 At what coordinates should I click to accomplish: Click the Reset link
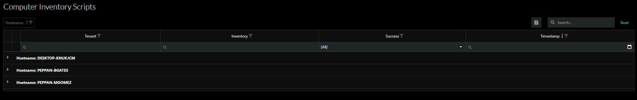(624, 23)
